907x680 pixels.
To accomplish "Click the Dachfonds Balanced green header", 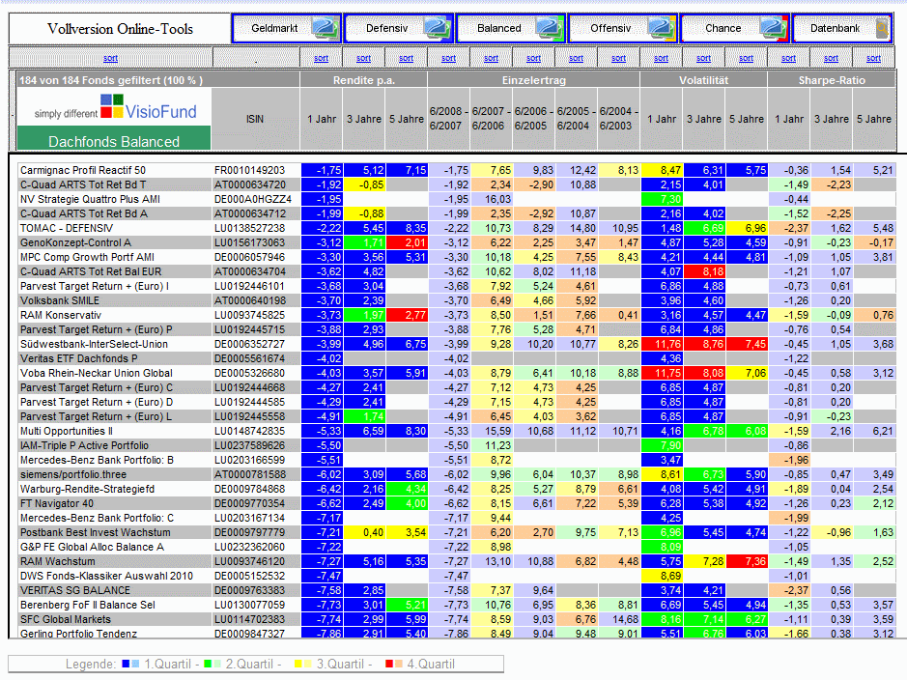I will coord(113,141).
